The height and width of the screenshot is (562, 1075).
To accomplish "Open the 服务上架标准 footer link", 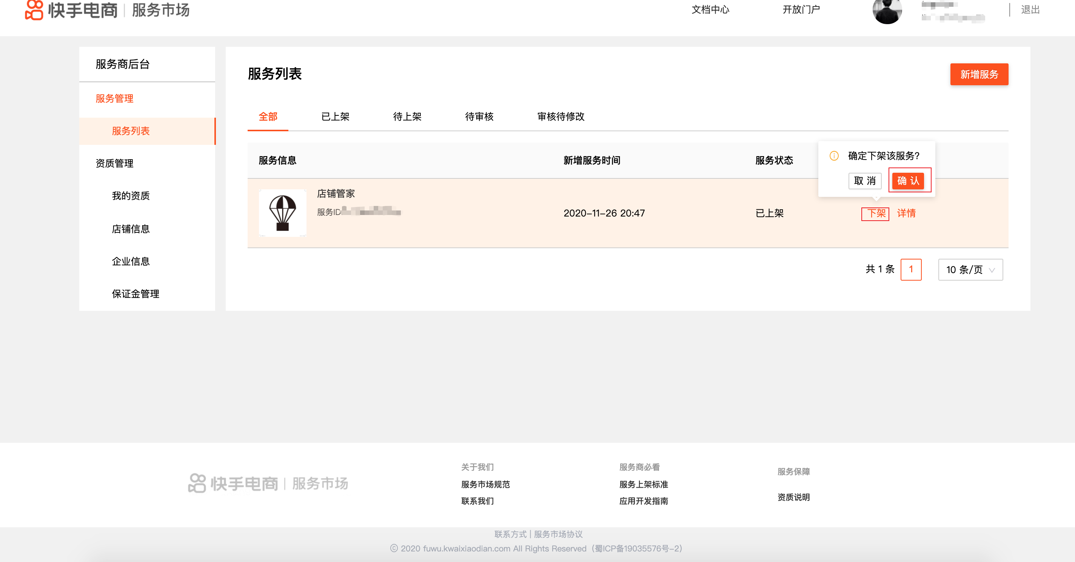I will (644, 484).
